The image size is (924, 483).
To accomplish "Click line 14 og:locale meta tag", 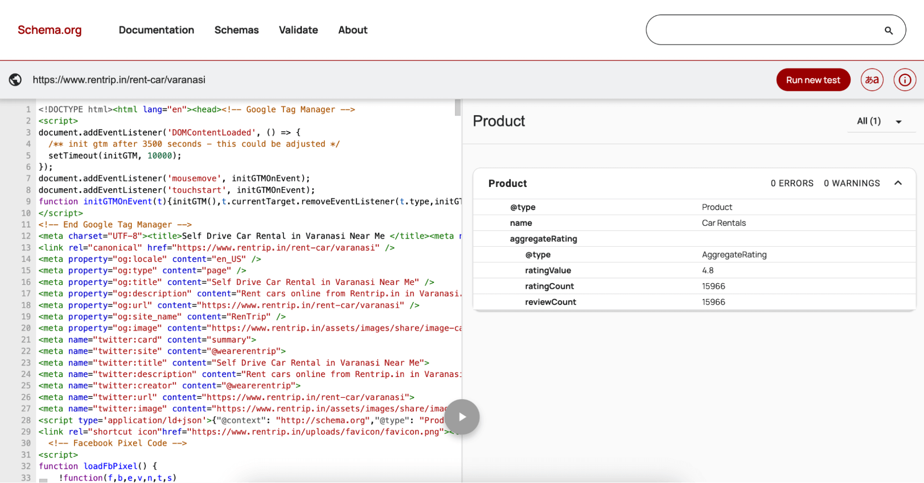I will point(150,259).
